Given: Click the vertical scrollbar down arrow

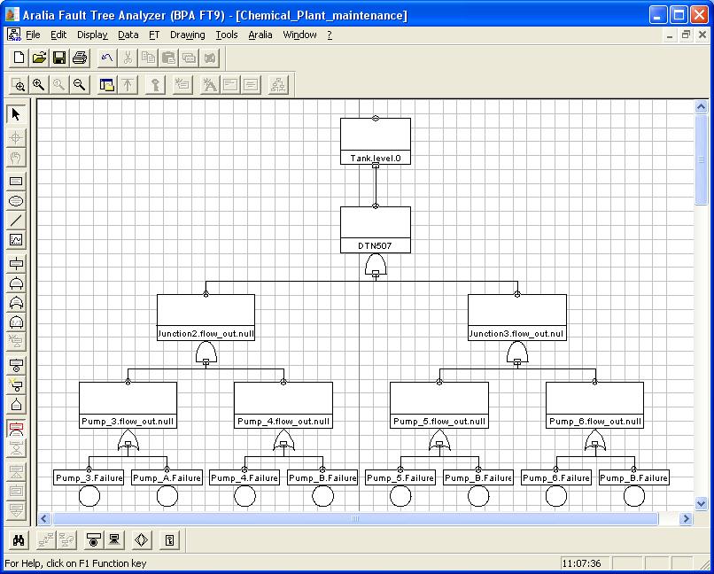Looking at the screenshot, I should click(x=702, y=502).
